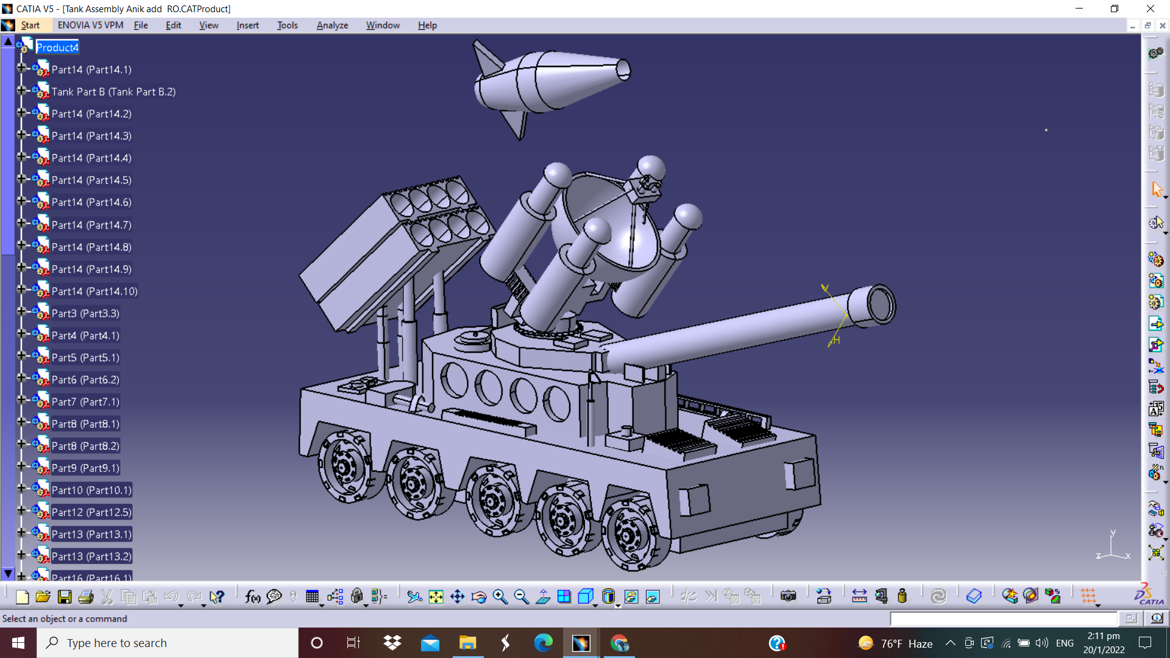Select Part12 (Part12.5) in tree
Image resolution: width=1170 pixels, height=658 pixels.
[x=91, y=512]
